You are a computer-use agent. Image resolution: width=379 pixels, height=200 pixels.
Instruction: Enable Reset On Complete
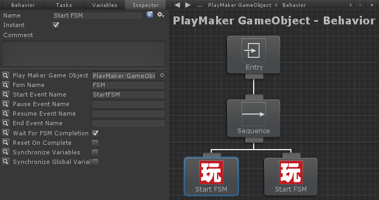pos(95,143)
